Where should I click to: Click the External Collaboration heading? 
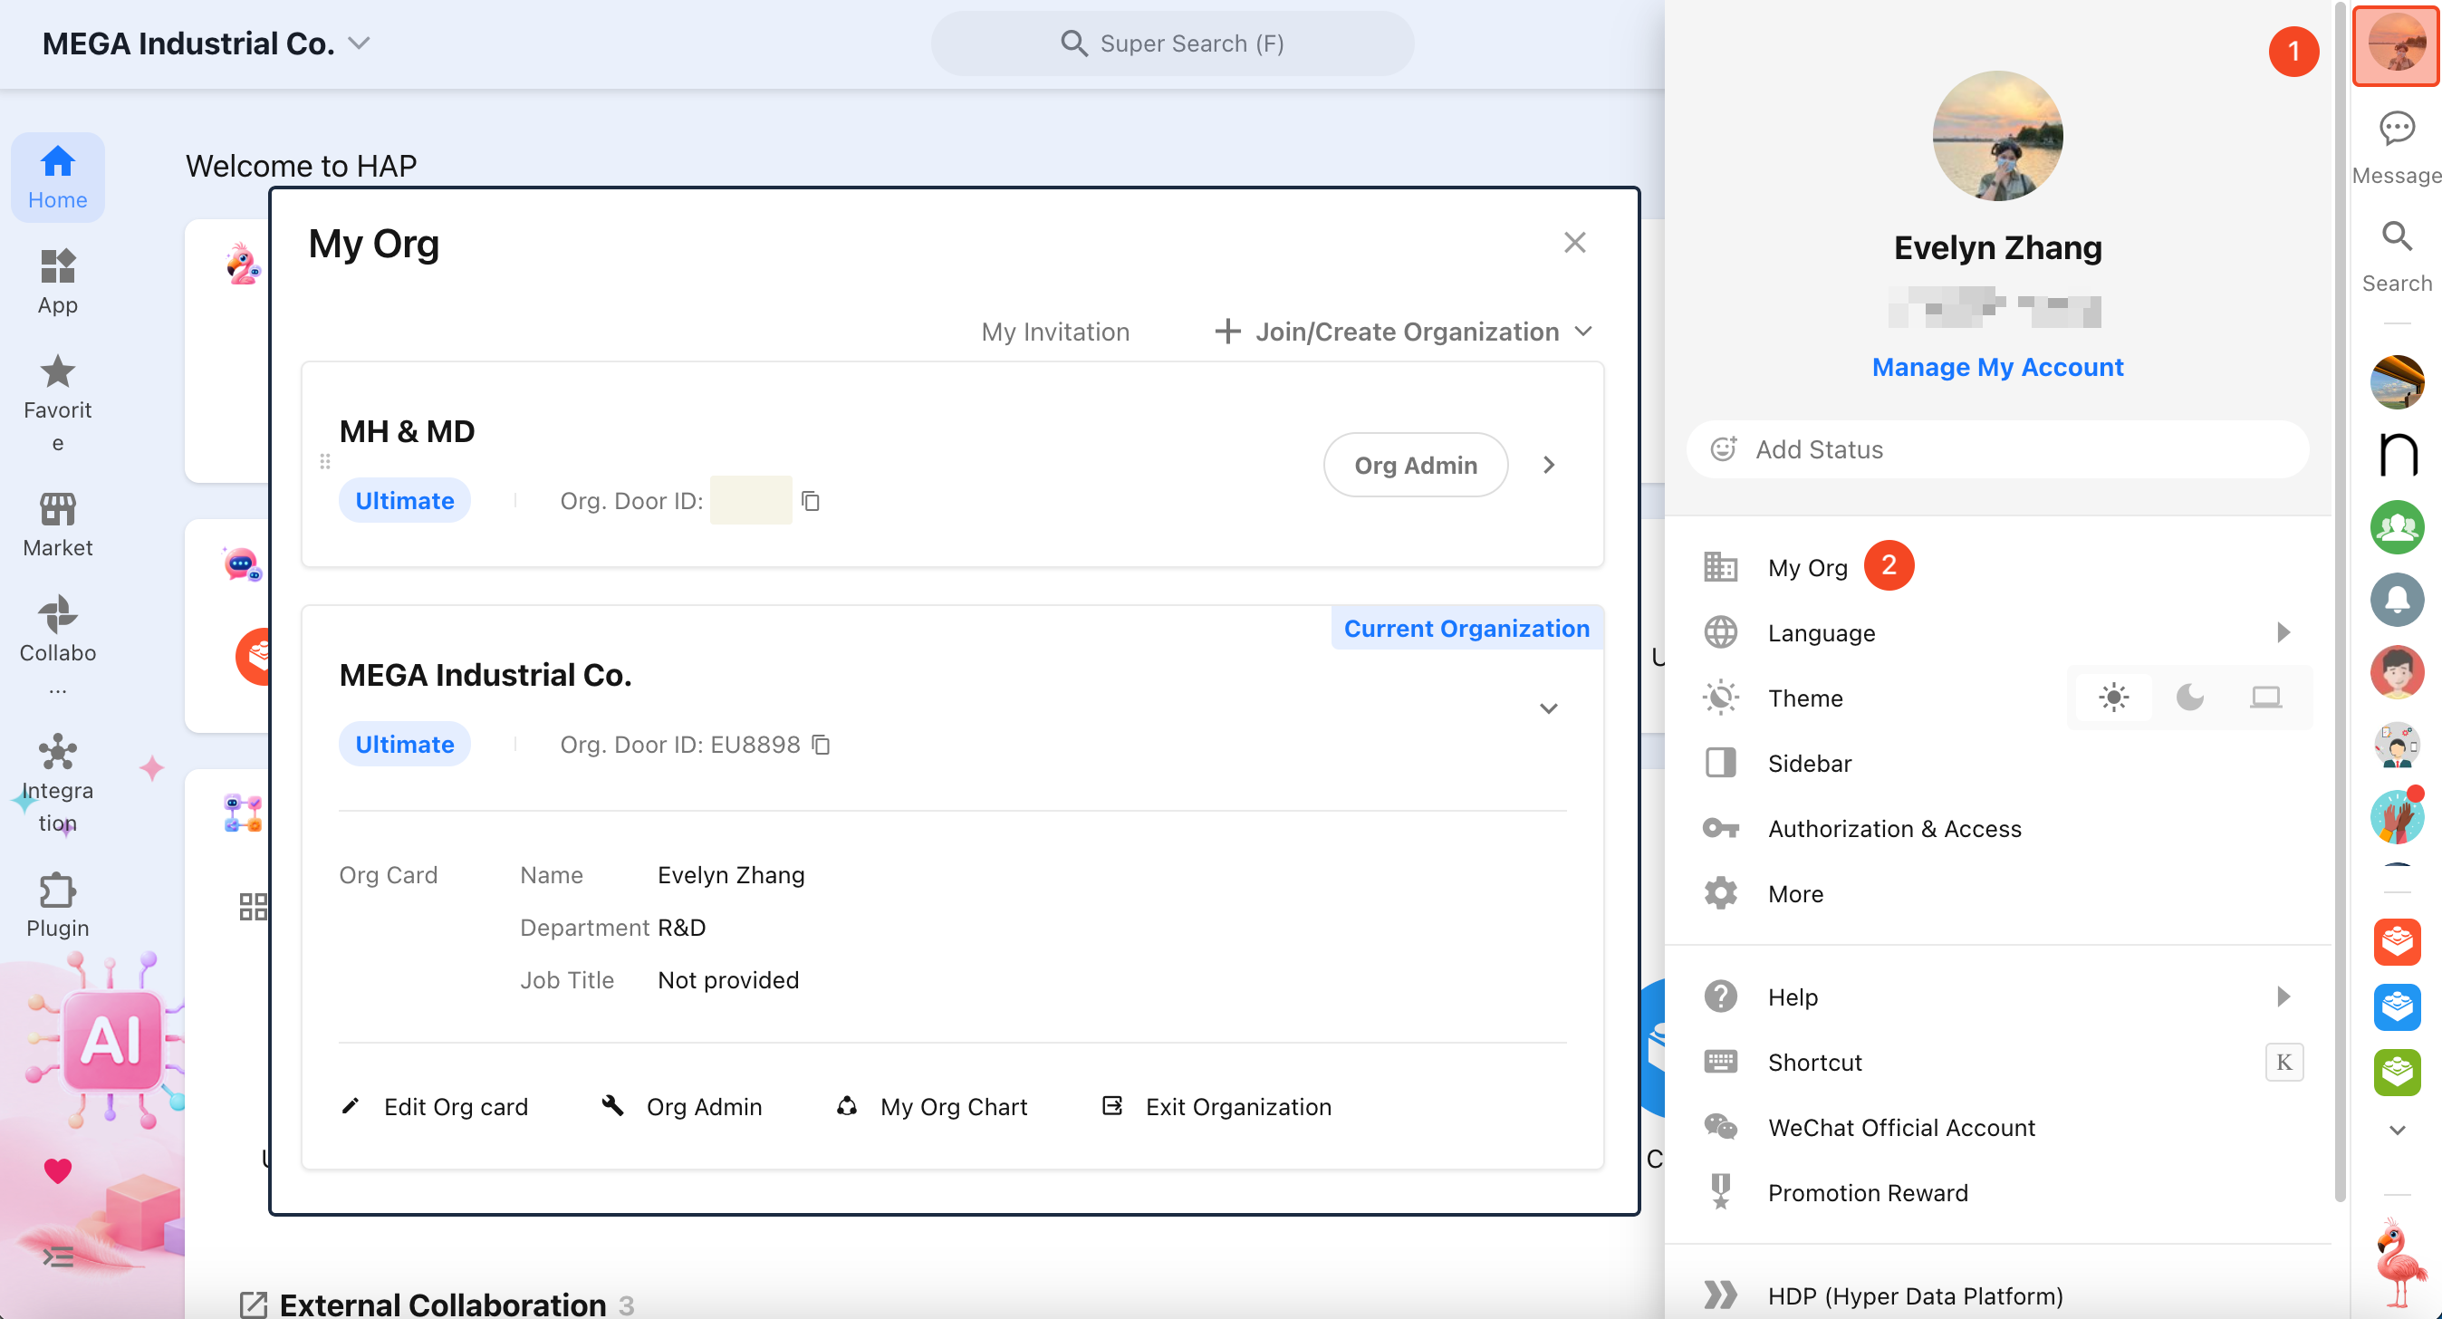443,1304
